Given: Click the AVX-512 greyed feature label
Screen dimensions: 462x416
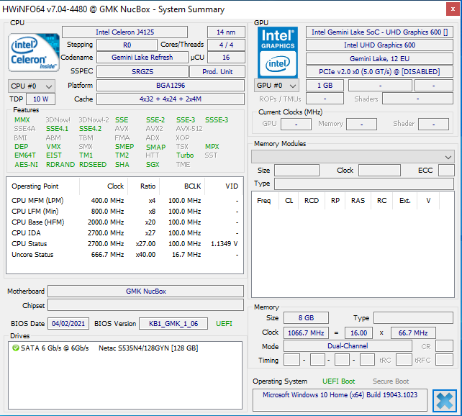Looking at the screenshot, I should click(x=189, y=129).
